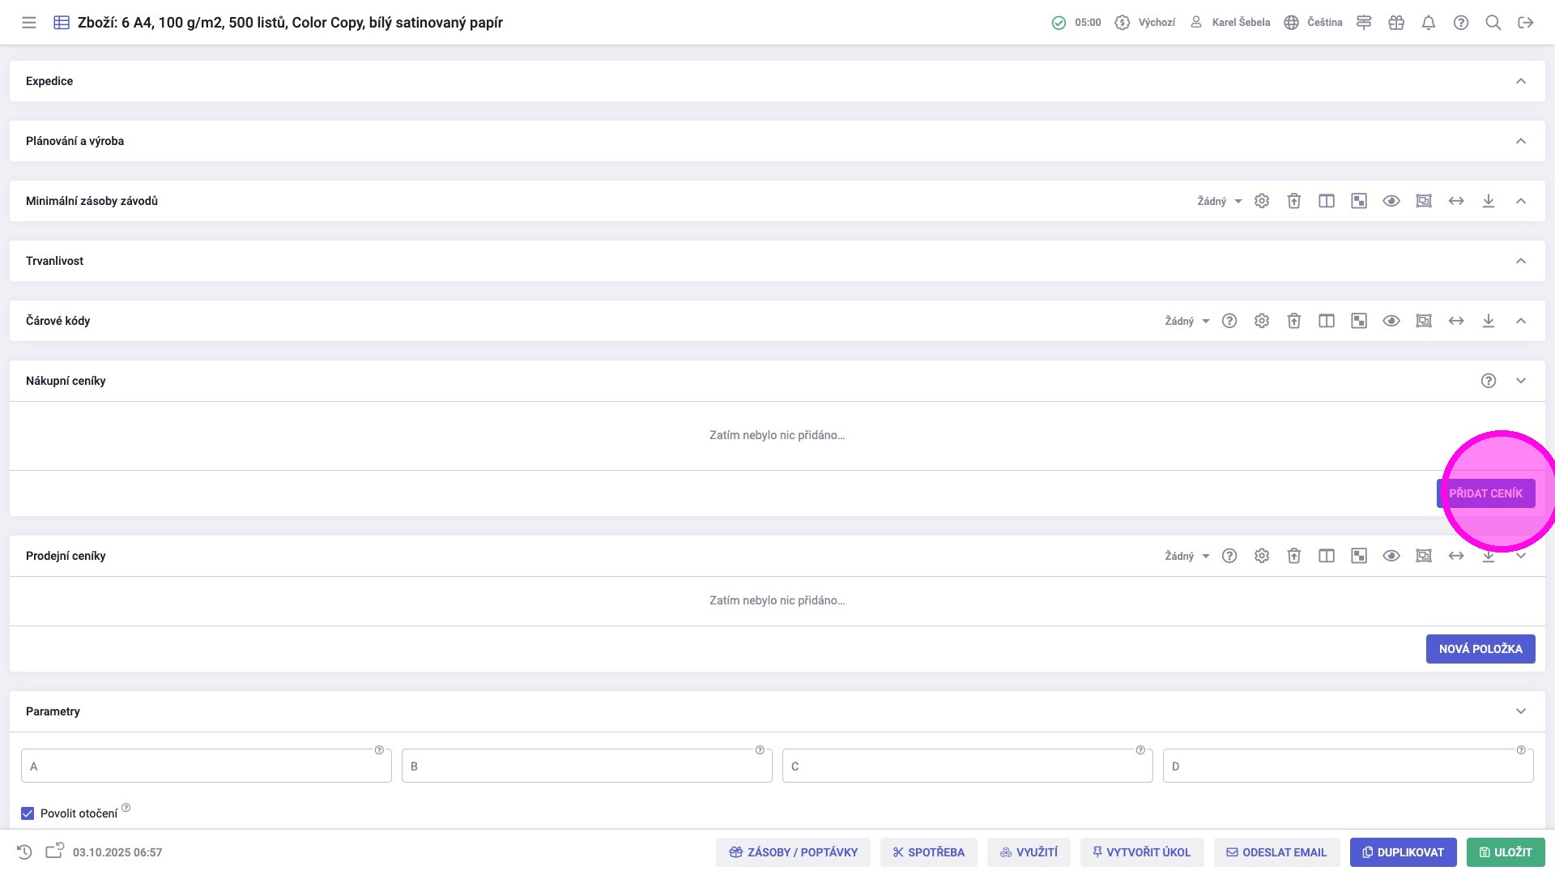Uncheck the Povolit otočení checkbox

click(x=28, y=813)
